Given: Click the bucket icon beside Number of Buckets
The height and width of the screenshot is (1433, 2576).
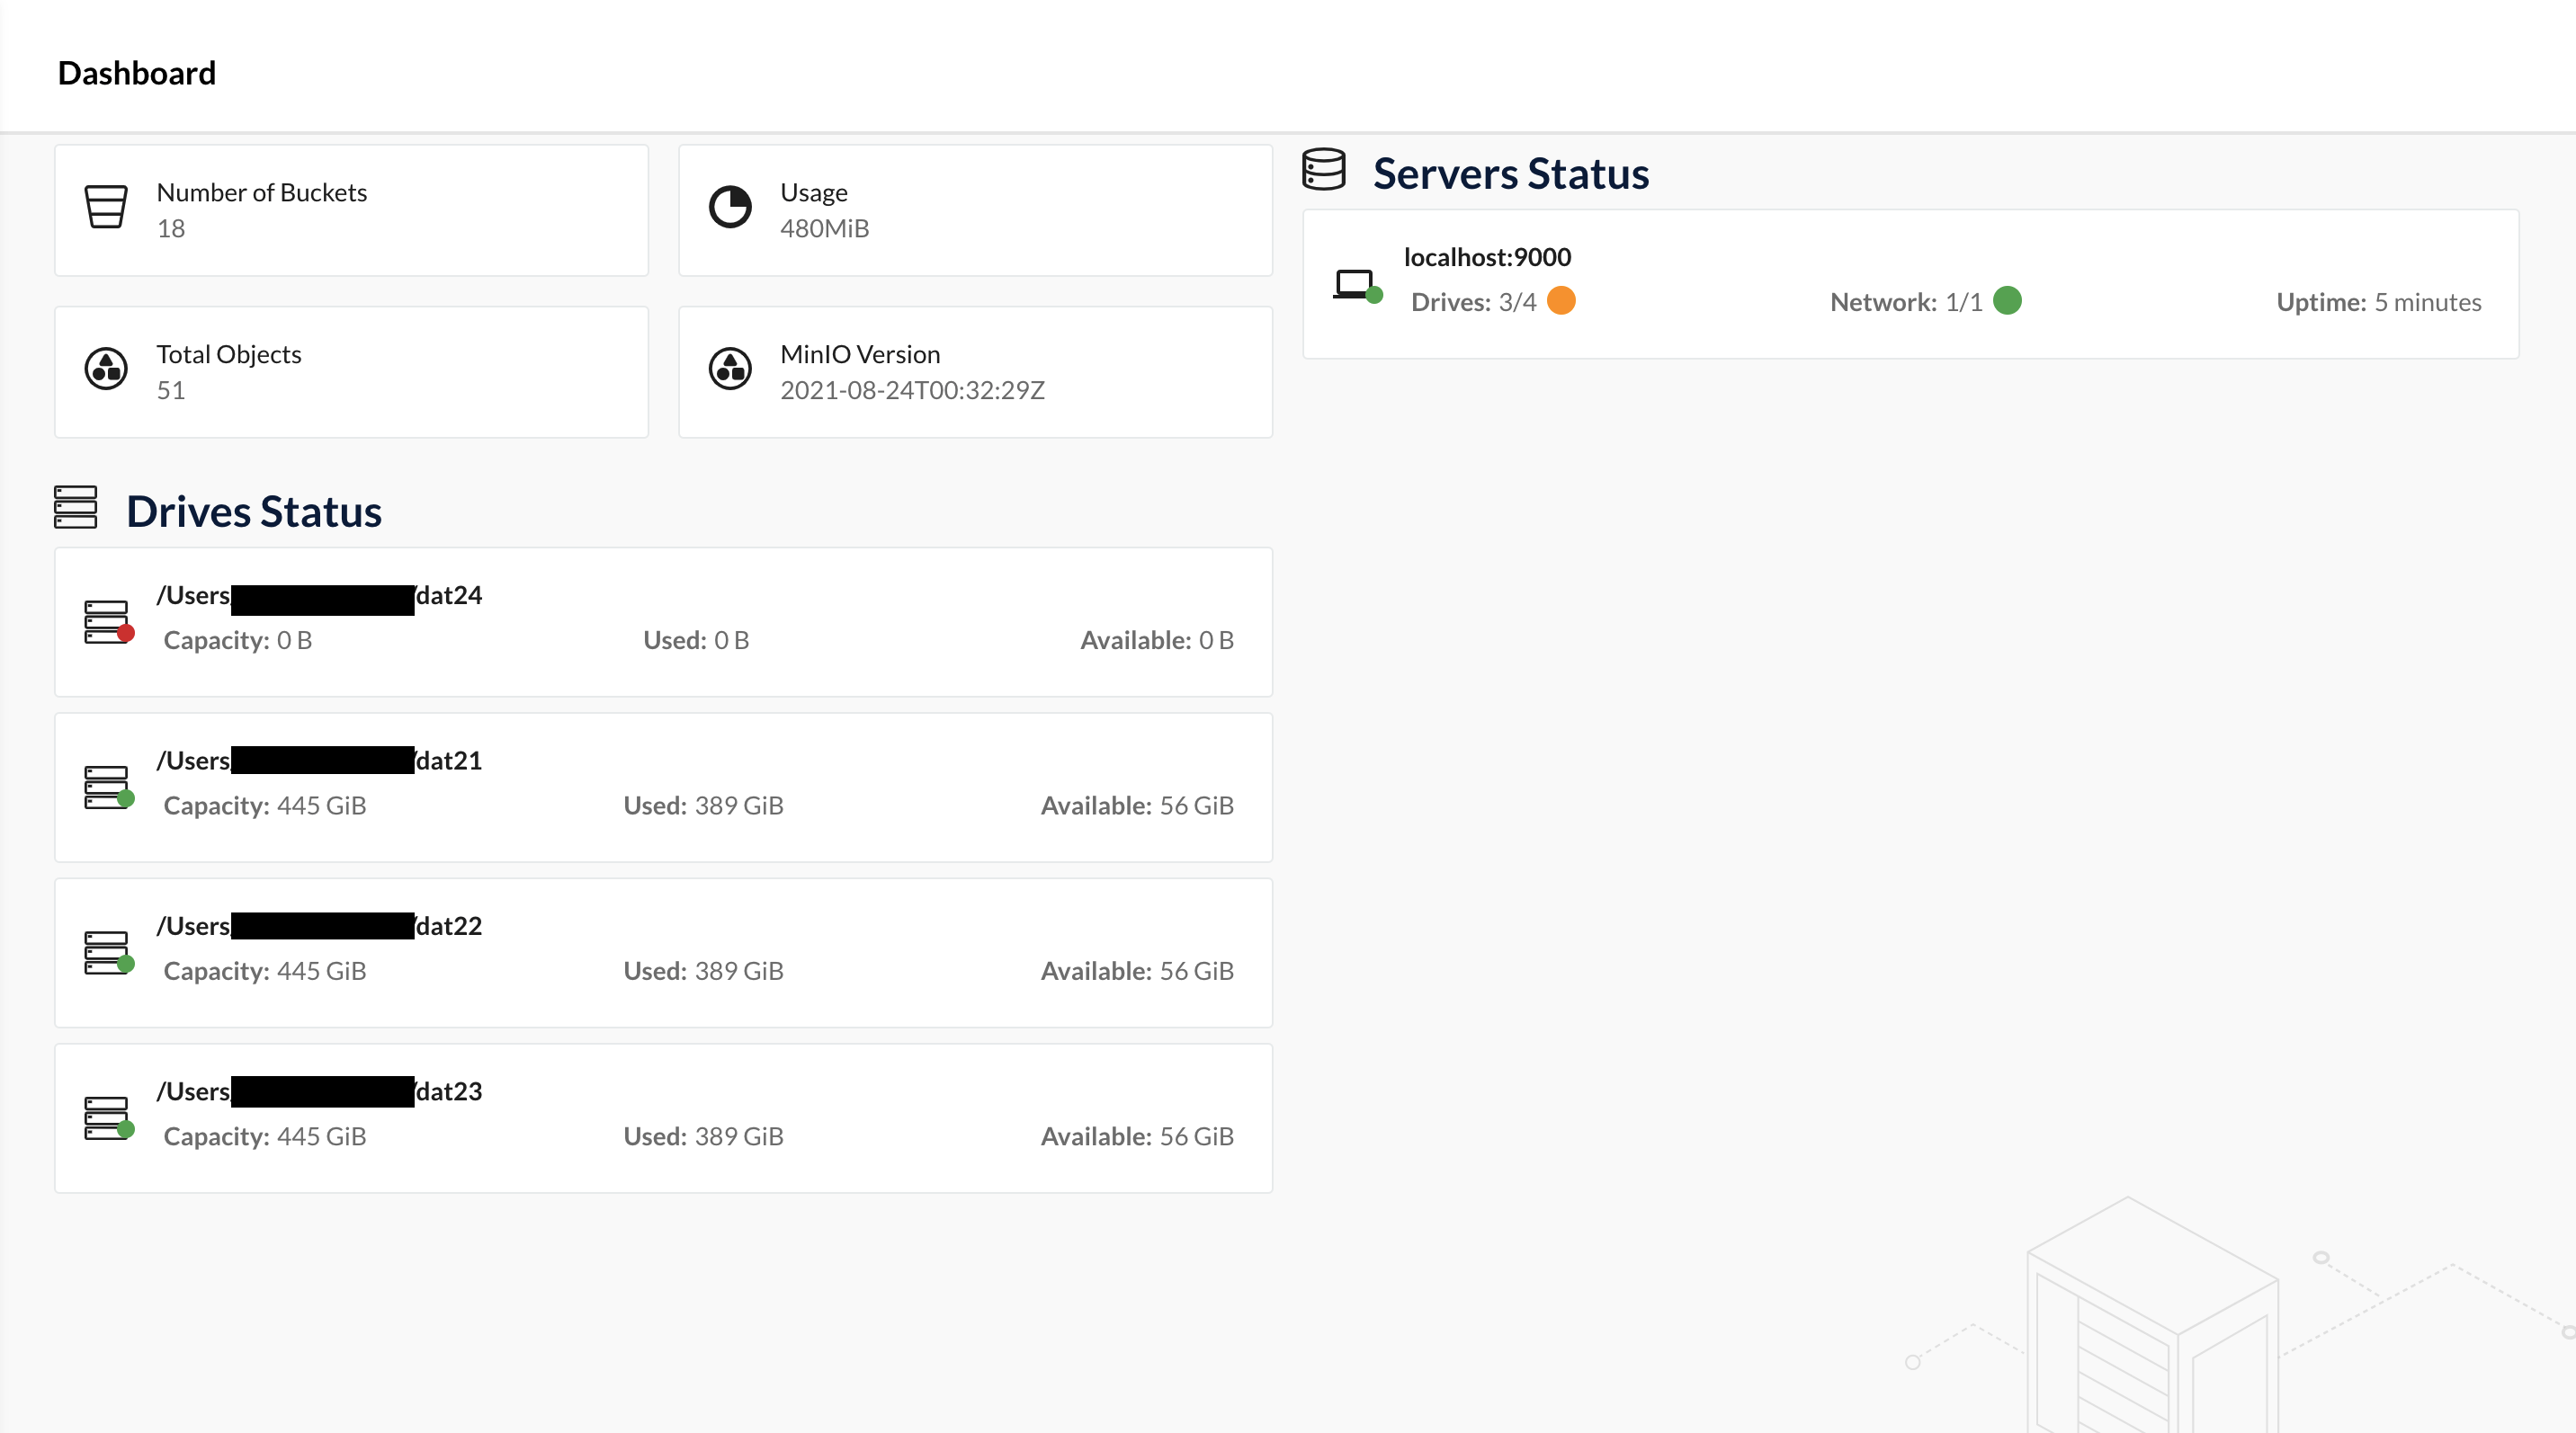Looking at the screenshot, I should 105,207.
